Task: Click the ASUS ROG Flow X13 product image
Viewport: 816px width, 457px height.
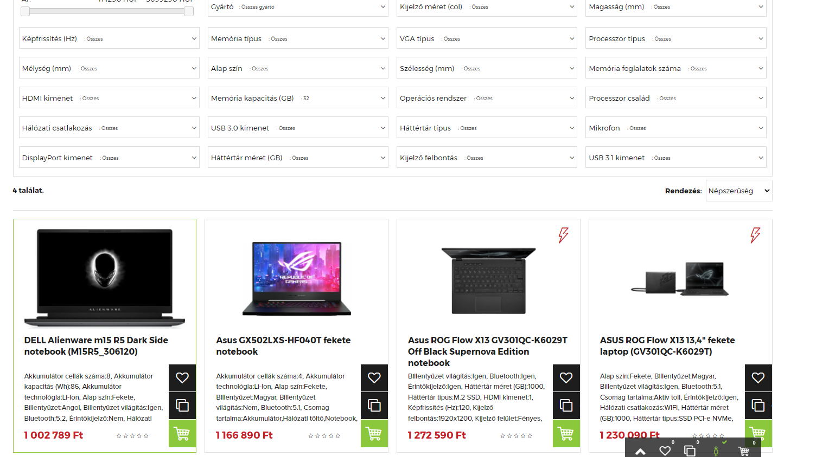Action: coord(680,279)
